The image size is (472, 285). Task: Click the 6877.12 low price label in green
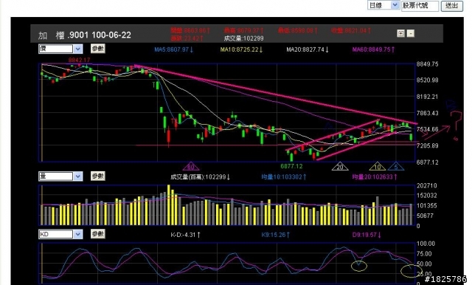[291, 166]
